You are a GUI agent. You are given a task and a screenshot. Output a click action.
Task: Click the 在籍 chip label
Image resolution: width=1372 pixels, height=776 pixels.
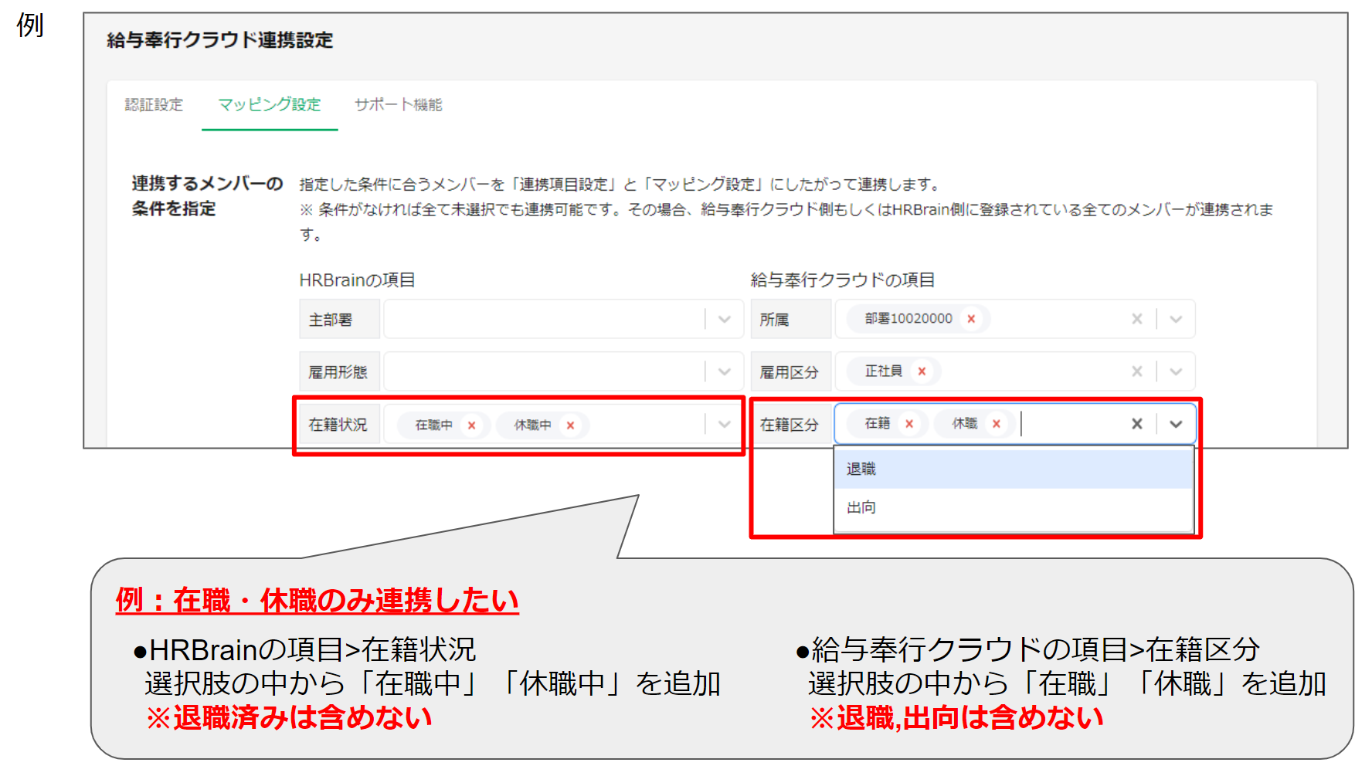tap(878, 424)
